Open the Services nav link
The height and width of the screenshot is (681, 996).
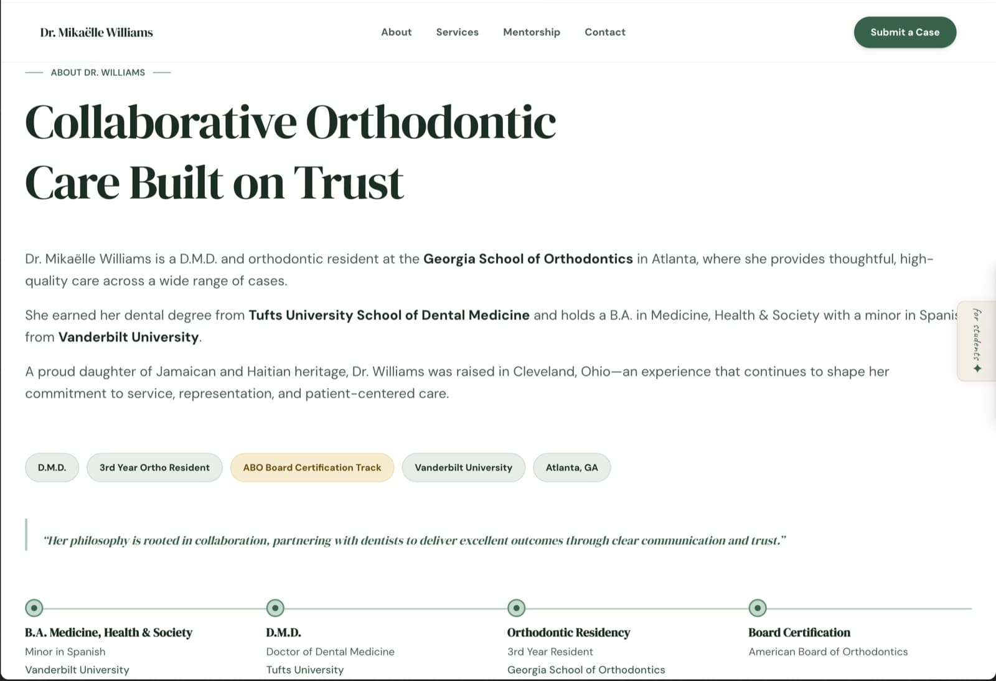458,32
